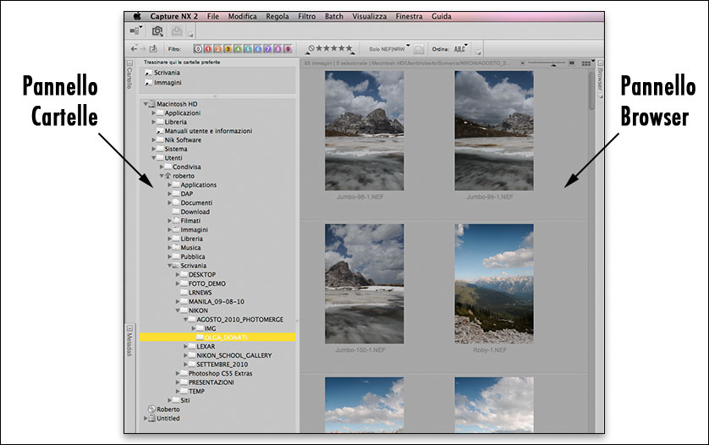The width and height of the screenshot is (709, 445).
Task: Select the LRNEWS folder
Action: (x=195, y=293)
